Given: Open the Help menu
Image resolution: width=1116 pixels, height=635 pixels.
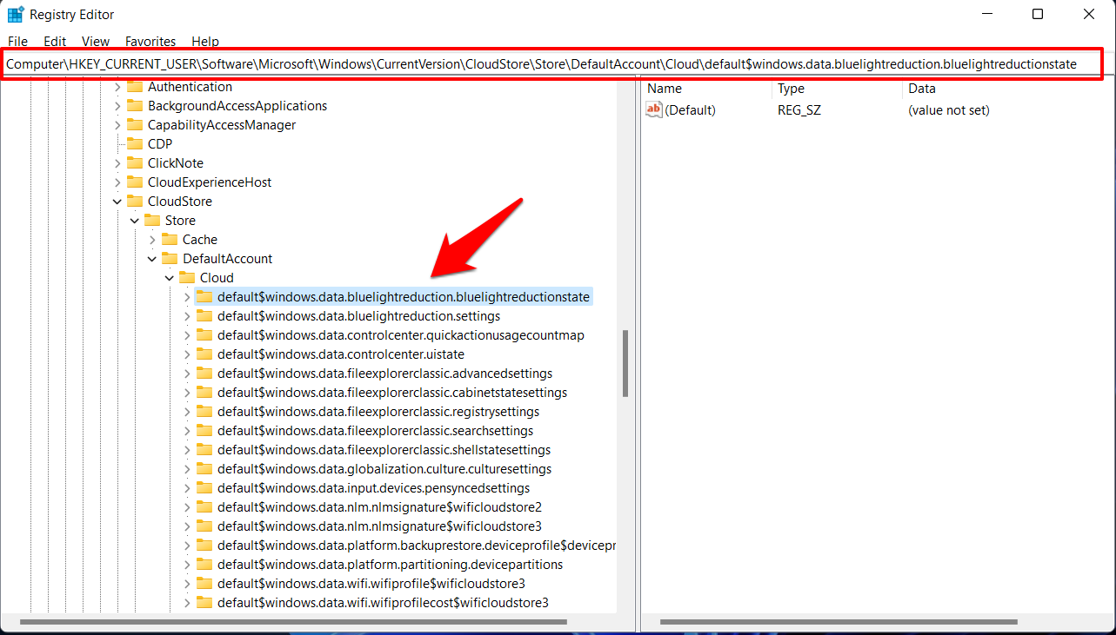Looking at the screenshot, I should click(204, 41).
